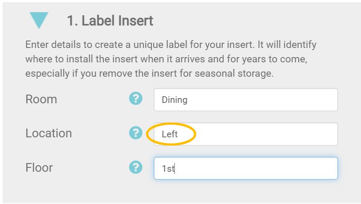Viewport: 361px width, 204px height.
Task: Focus the Location input field
Action: pos(245,134)
